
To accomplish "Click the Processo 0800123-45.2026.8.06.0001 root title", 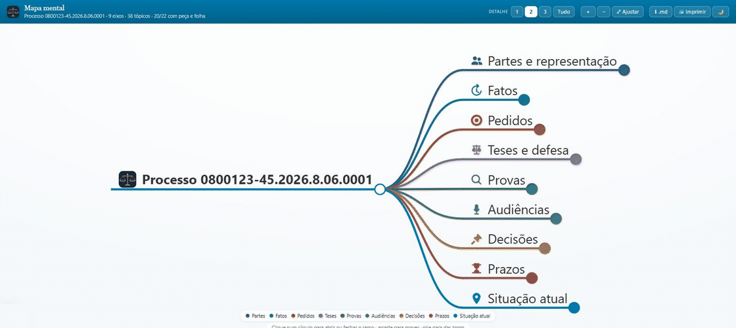I will (x=257, y=180).
